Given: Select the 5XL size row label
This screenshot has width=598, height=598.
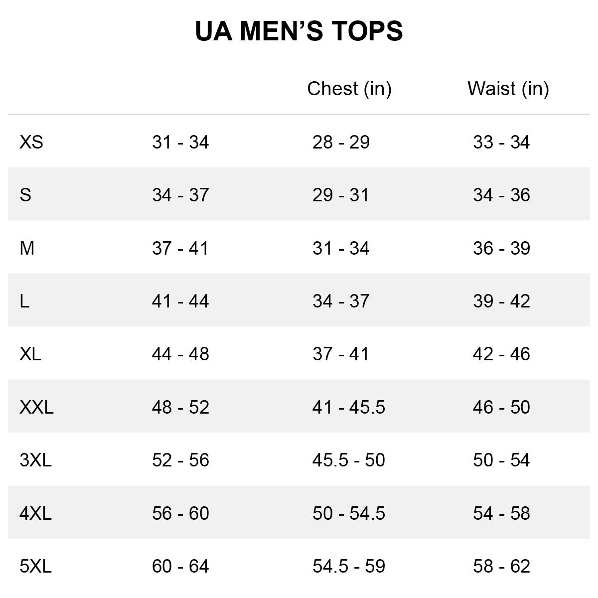Looking at the screenshot, I should click(35, 566).
